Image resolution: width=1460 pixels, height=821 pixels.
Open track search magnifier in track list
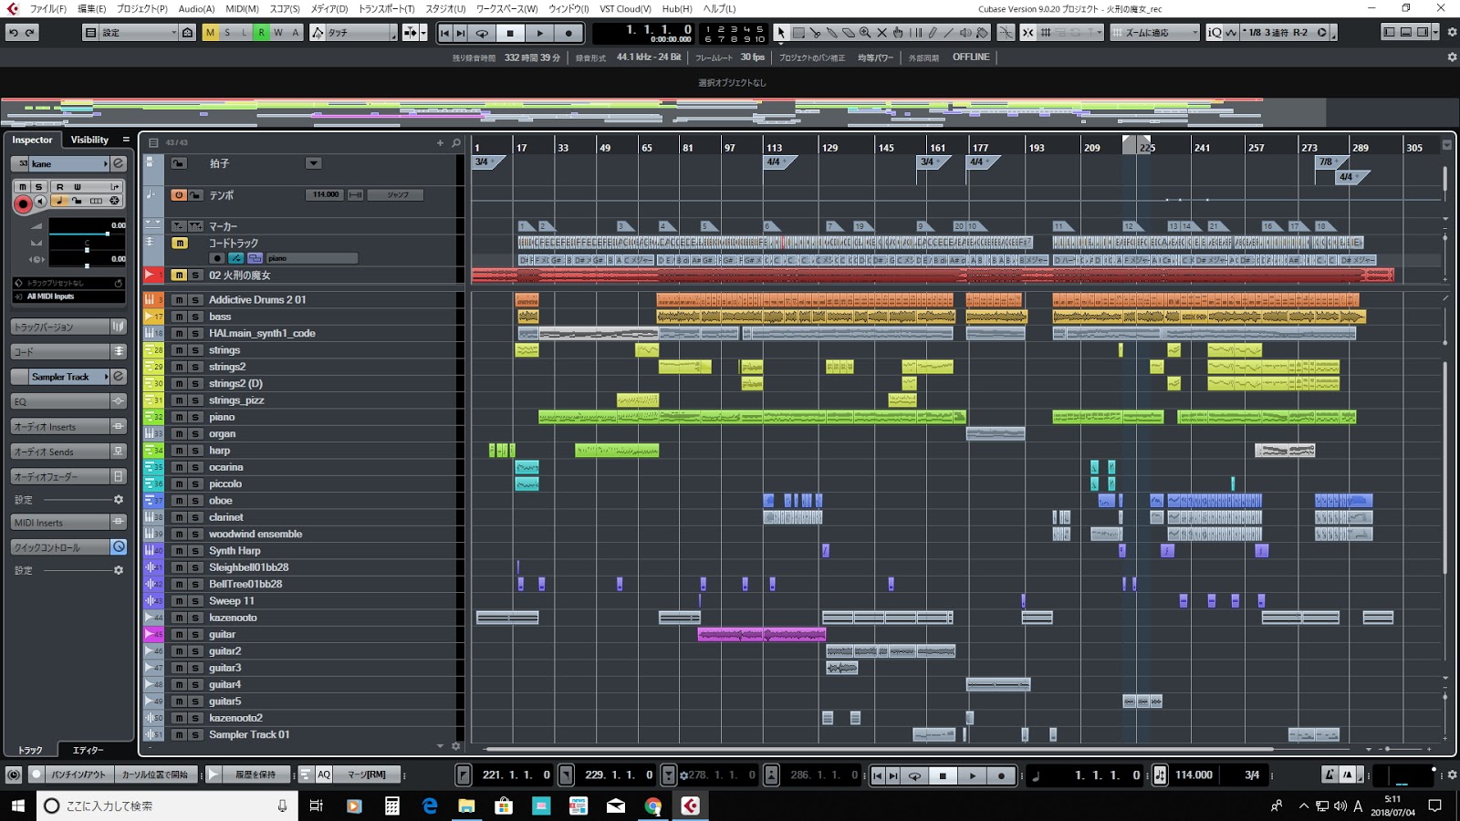pos(456,142)
